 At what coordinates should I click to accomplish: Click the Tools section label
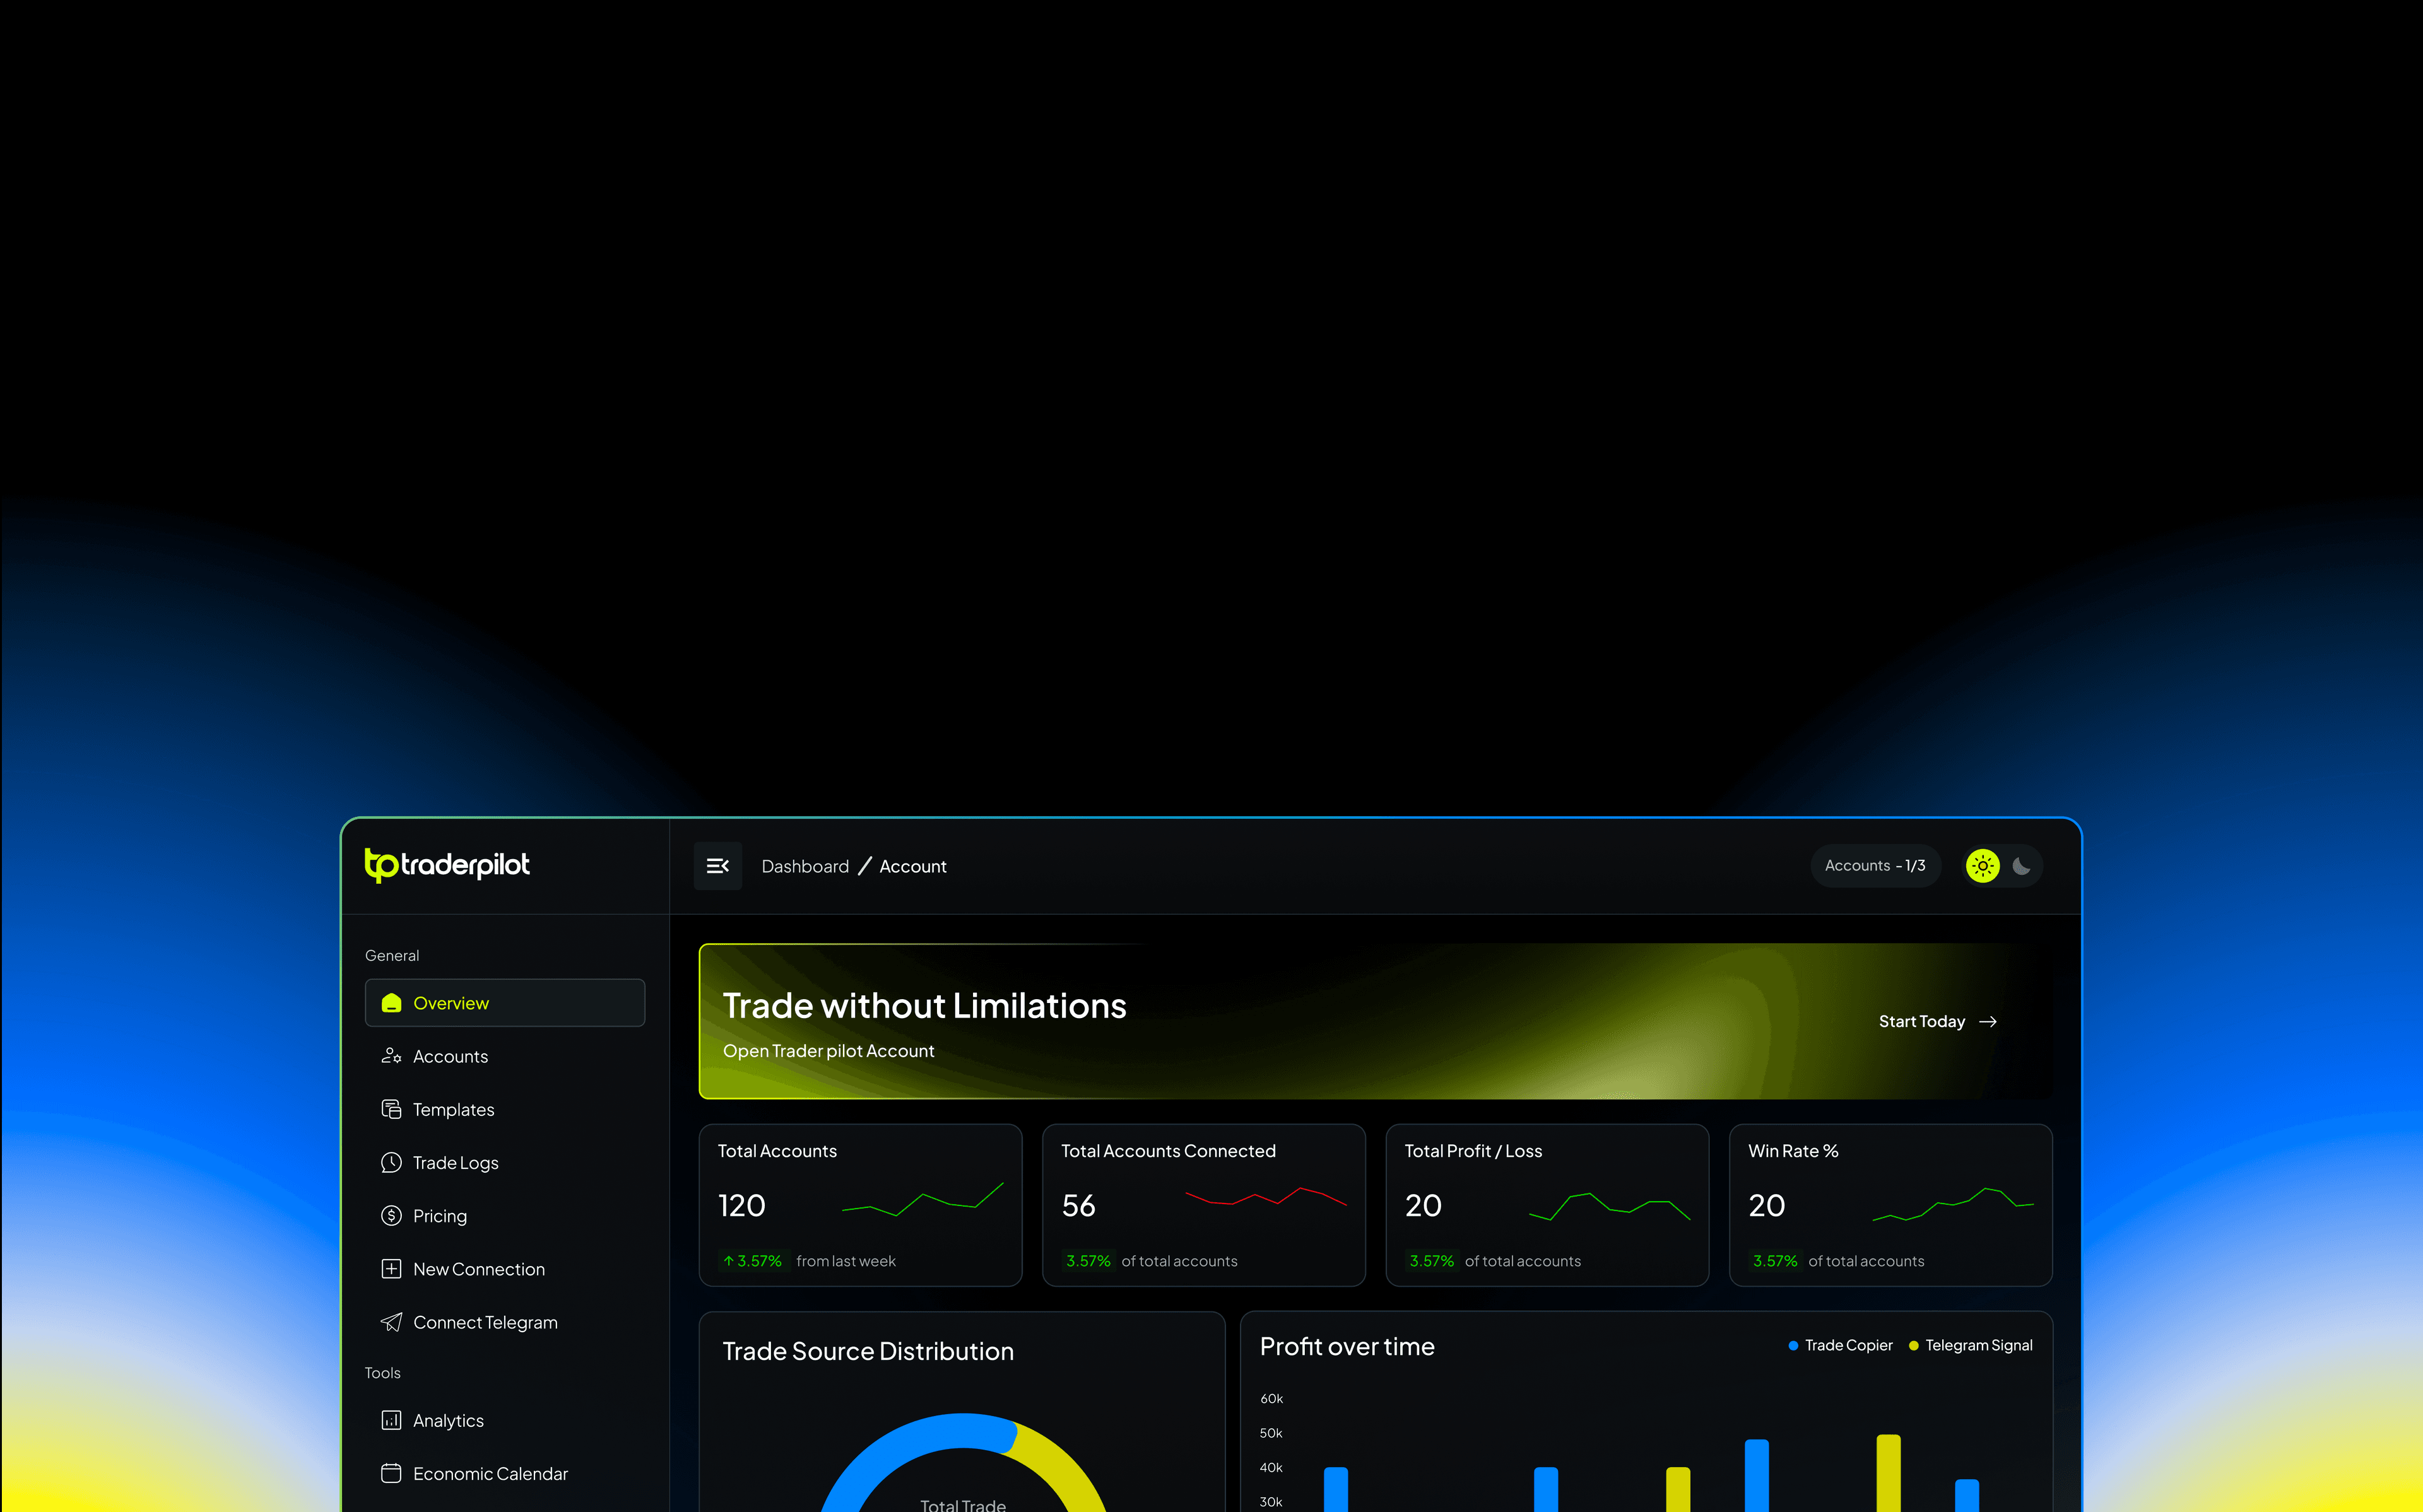pos(382,1373)
